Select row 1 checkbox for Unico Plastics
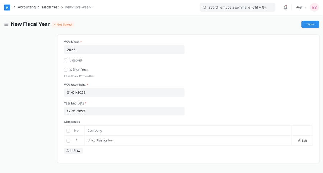This screenshot has height=173, width=323. pyautogui.click(x=69, y=141)
